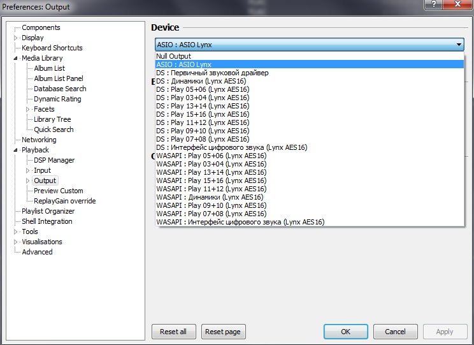Select DS : Play 09+10 device
The height and width of the screenshot is (345, 474).
pyautogui.click(x=310, y=131)
